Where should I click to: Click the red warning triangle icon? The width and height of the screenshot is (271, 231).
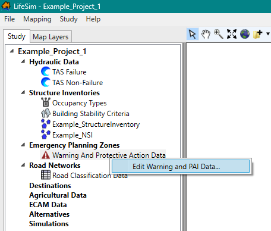[x=46, y=155]
